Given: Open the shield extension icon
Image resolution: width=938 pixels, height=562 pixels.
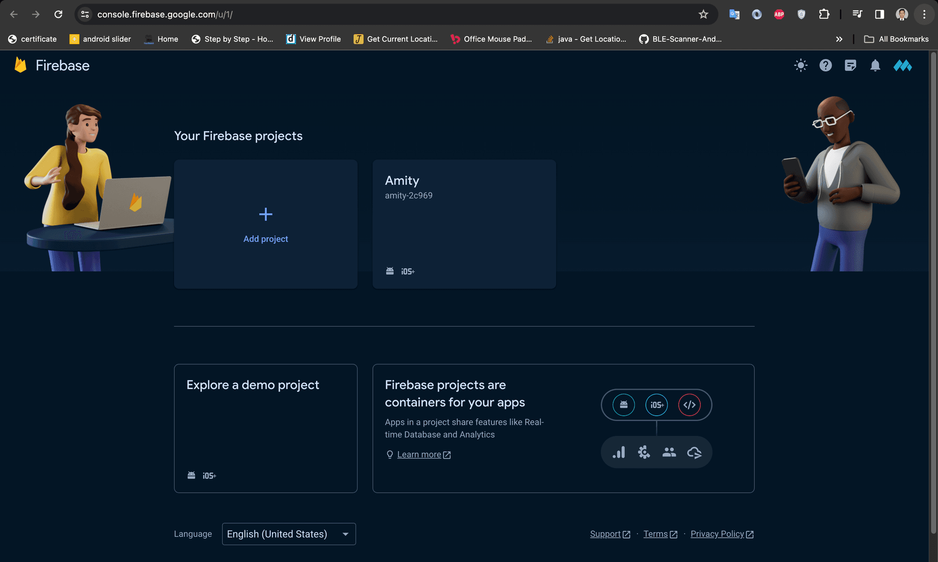Looking at the screenshot, I should (801, 14).
